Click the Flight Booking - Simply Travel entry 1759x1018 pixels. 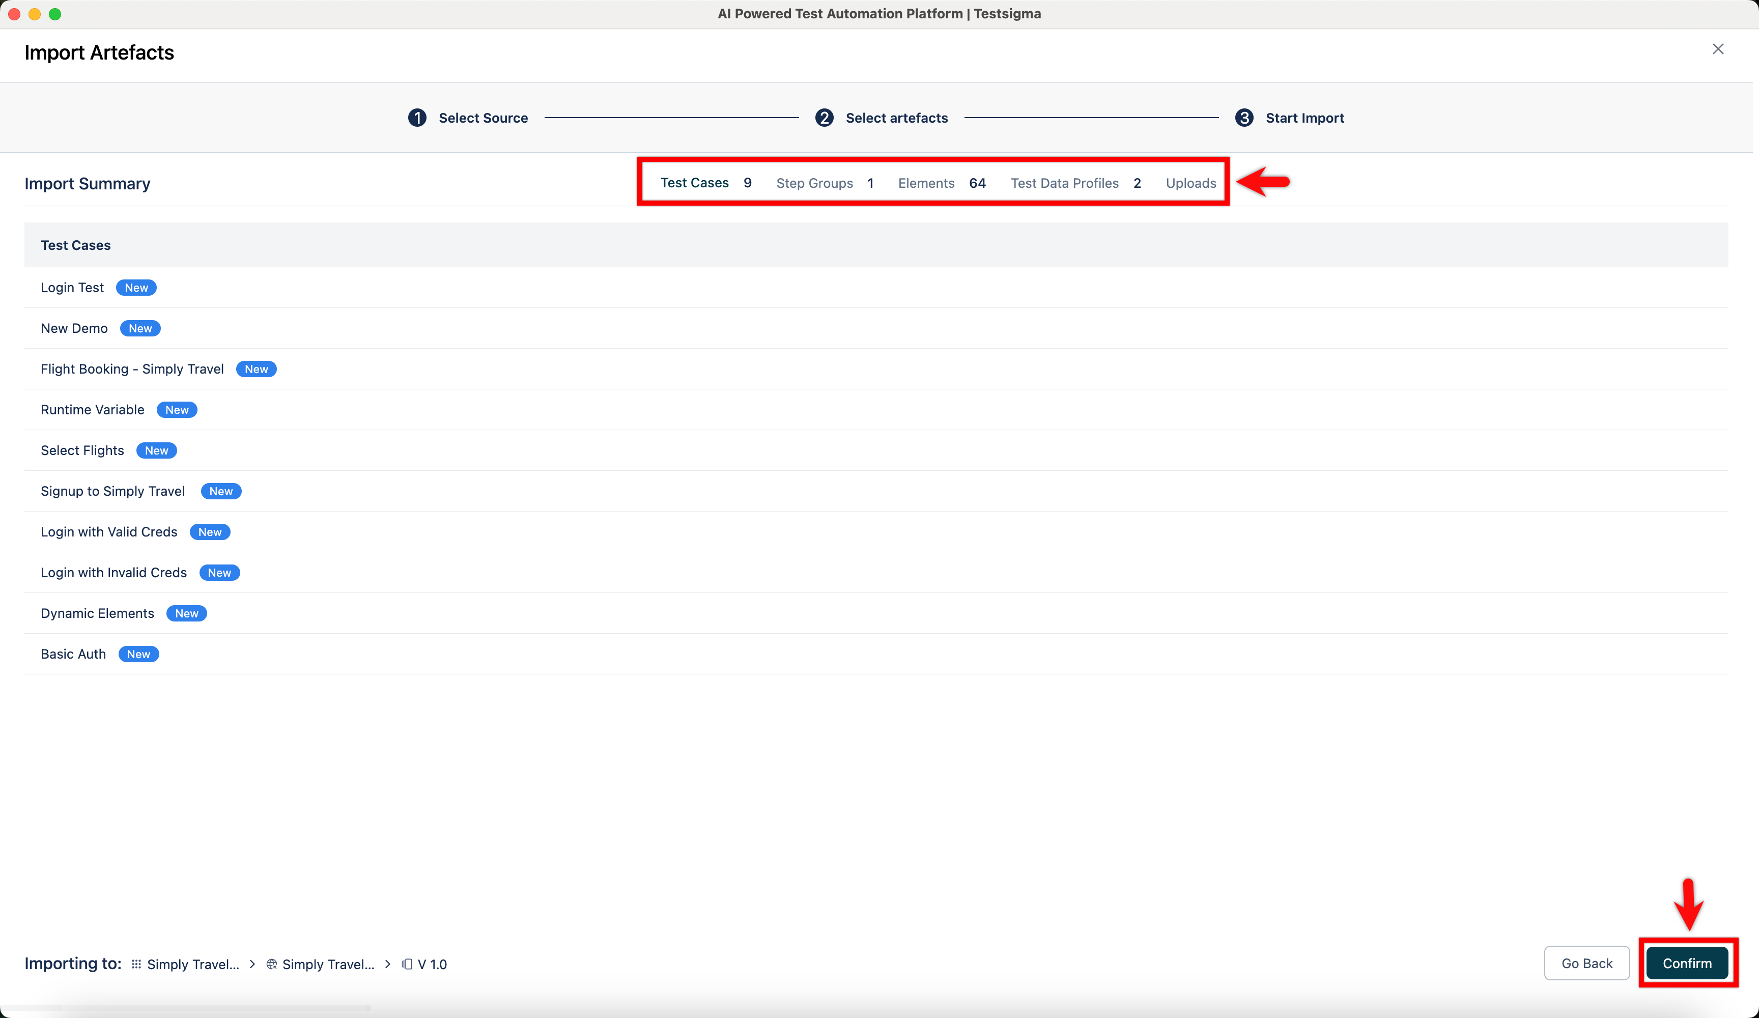click(132, 370)
